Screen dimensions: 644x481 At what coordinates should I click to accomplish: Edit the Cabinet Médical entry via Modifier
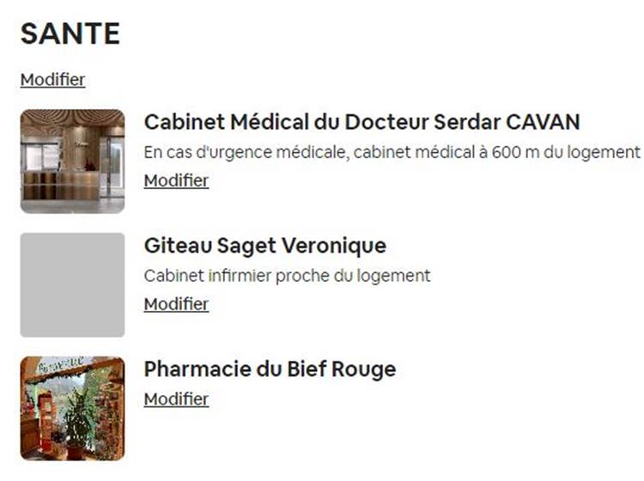coord(176,180)
